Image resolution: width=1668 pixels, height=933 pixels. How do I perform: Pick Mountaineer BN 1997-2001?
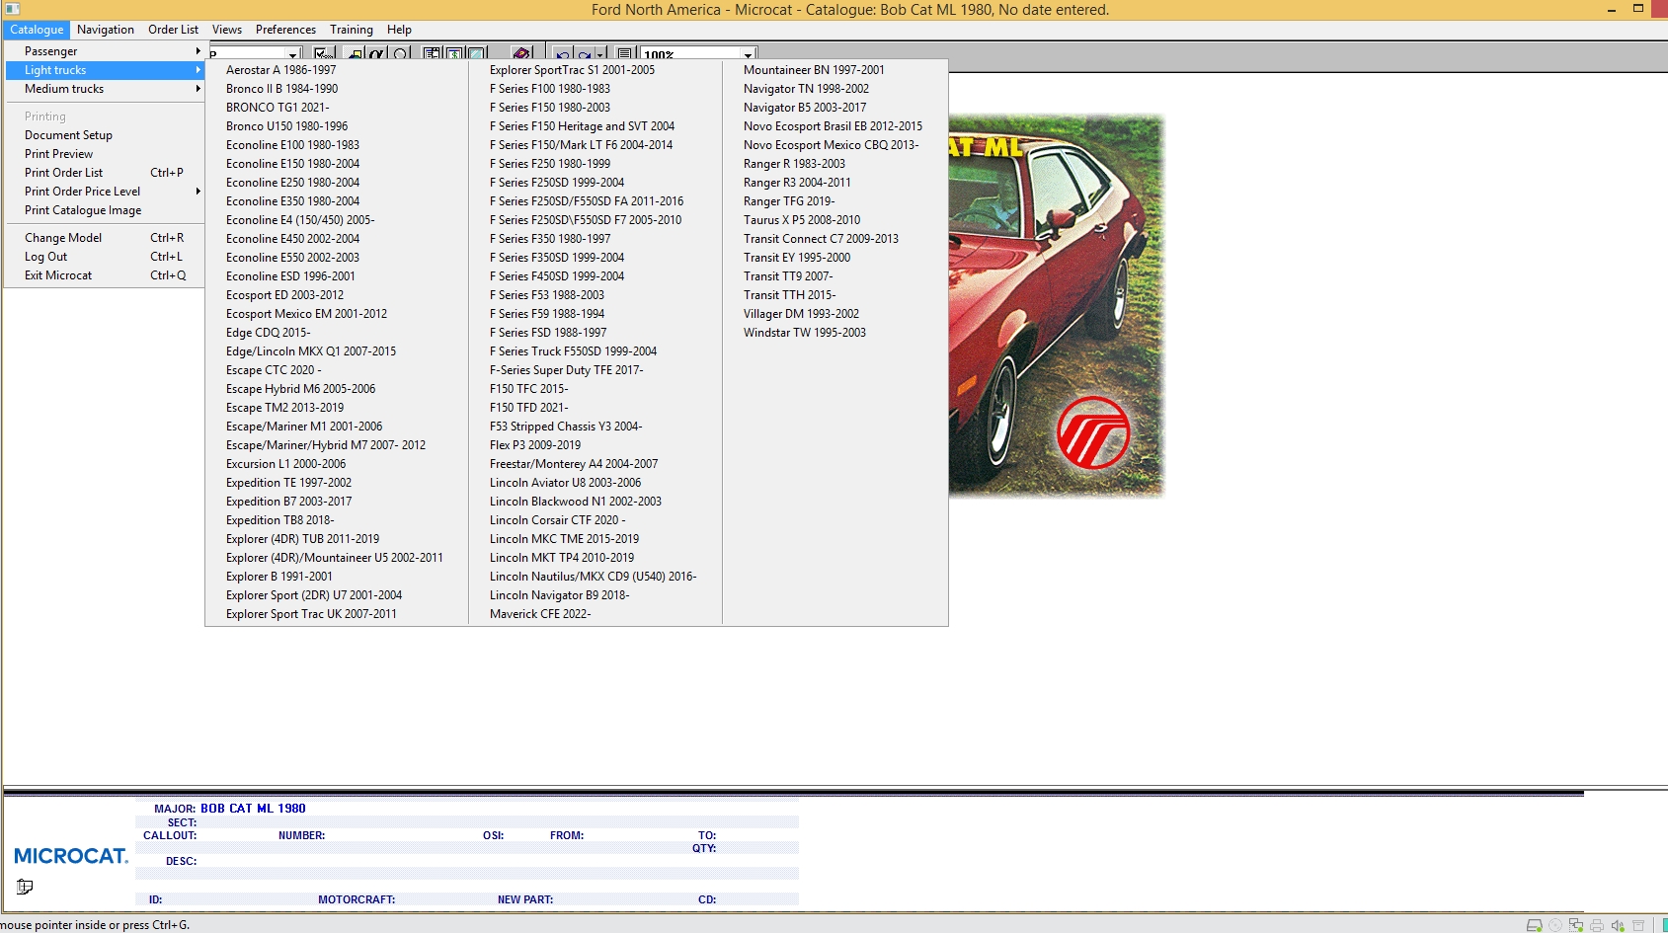(814, 70)
